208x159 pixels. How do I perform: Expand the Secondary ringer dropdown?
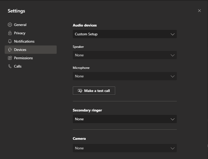tap(125, 119)
